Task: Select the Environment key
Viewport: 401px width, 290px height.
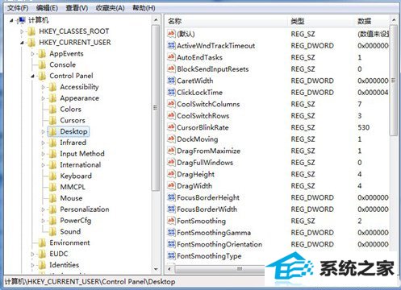Action: click(69, 242)
